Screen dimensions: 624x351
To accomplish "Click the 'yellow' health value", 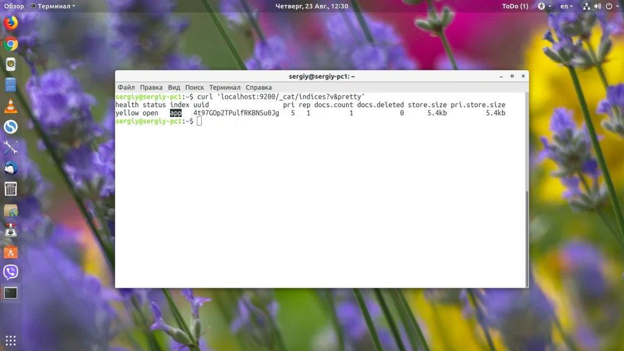I will (x=127, y=113).
